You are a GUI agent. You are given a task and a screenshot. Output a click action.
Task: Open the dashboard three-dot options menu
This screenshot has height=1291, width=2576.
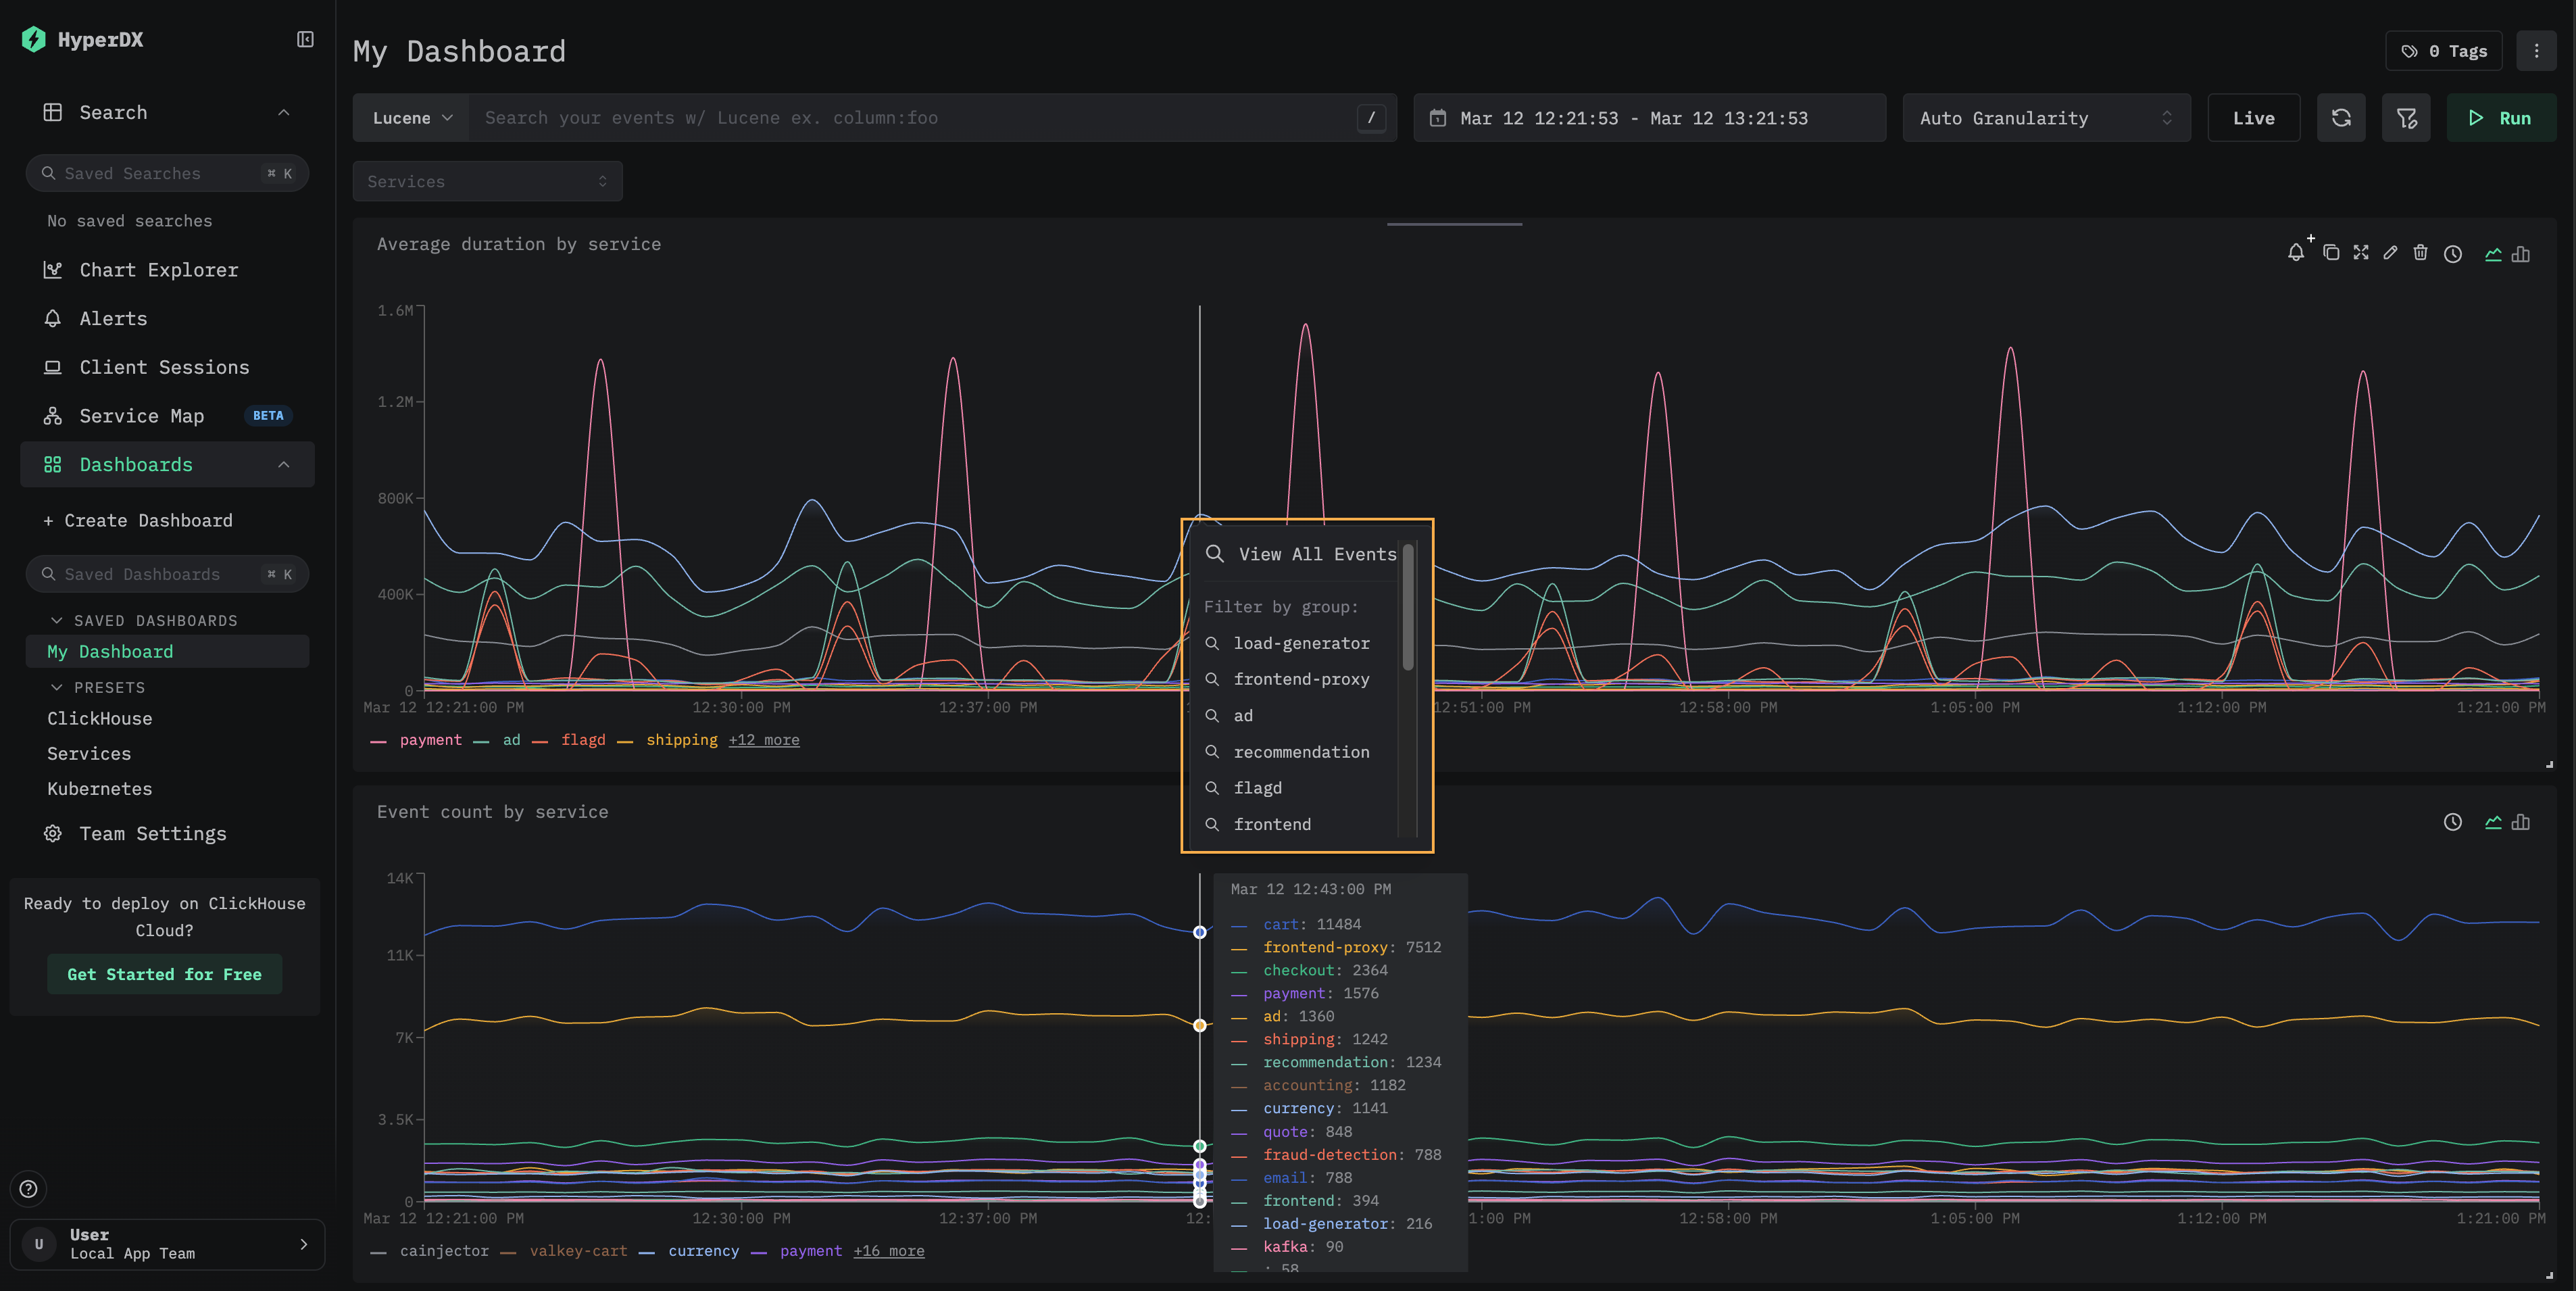[2536, 51]
